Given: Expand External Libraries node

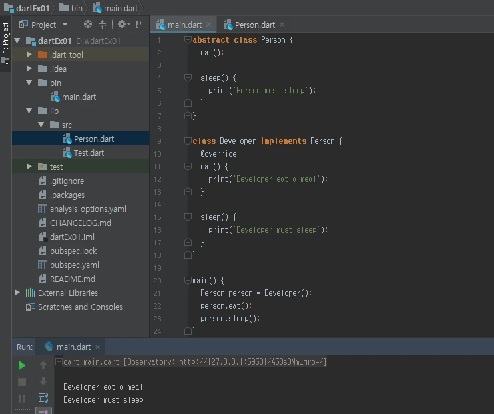Looking at the screenshot, I should pyautogui.click(x=17, y=293).
